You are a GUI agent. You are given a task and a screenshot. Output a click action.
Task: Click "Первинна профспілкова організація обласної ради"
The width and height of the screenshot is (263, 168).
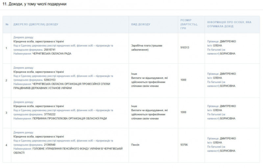pos(69,118)
